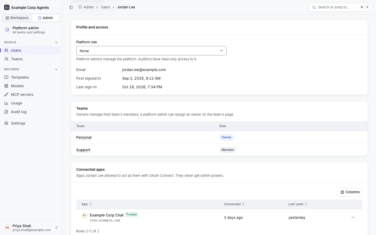Click the Models chip icon
This screenshot has width=376, height=235.
6,86
